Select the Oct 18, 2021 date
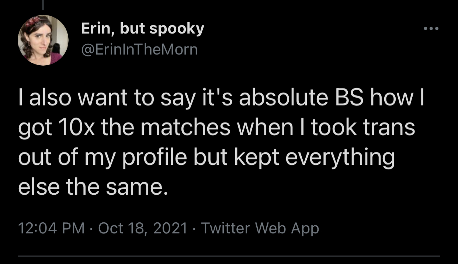The image size is (458, 264). click(143, 229)
